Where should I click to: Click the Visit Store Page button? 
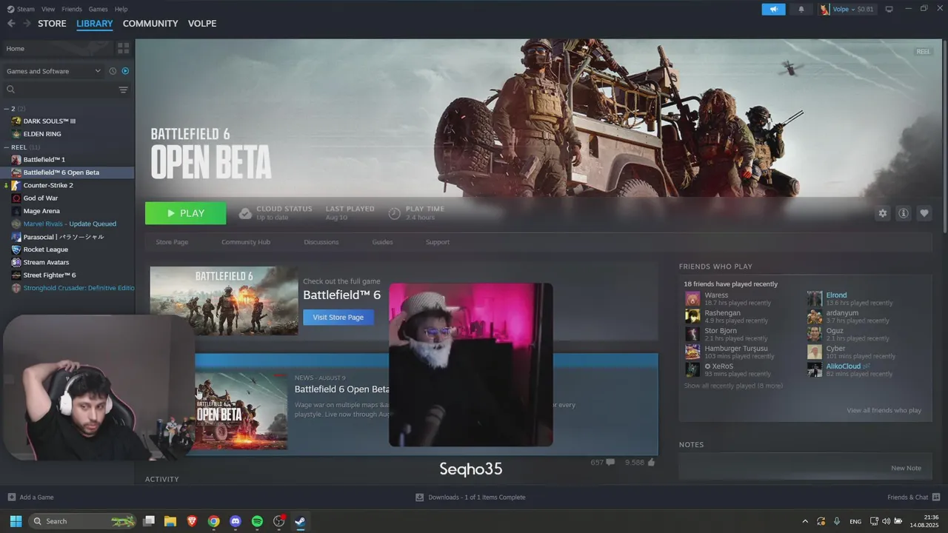[x=338, y=317]
